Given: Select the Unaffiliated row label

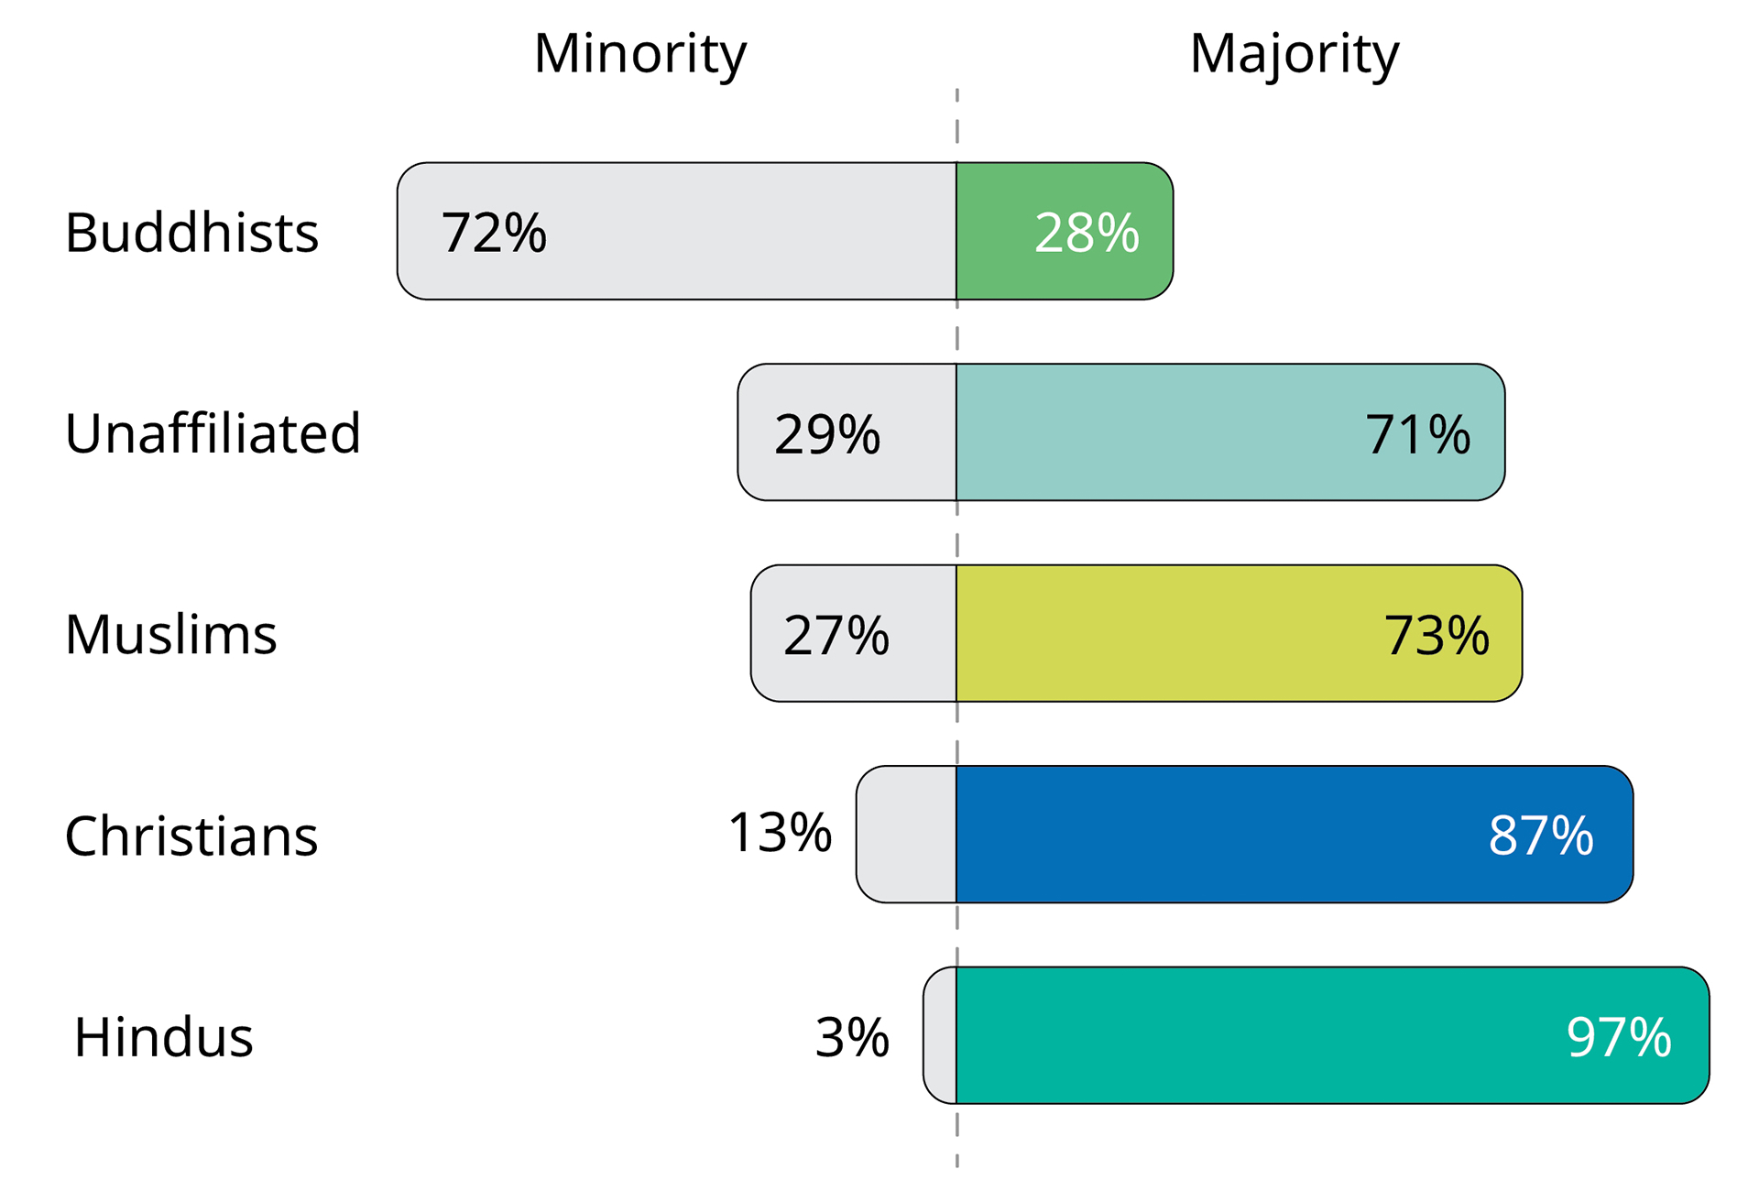Looking at the screenshot, I should (213, 433).
